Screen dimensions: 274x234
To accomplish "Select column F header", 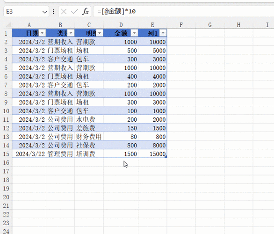I will [181, 25].
